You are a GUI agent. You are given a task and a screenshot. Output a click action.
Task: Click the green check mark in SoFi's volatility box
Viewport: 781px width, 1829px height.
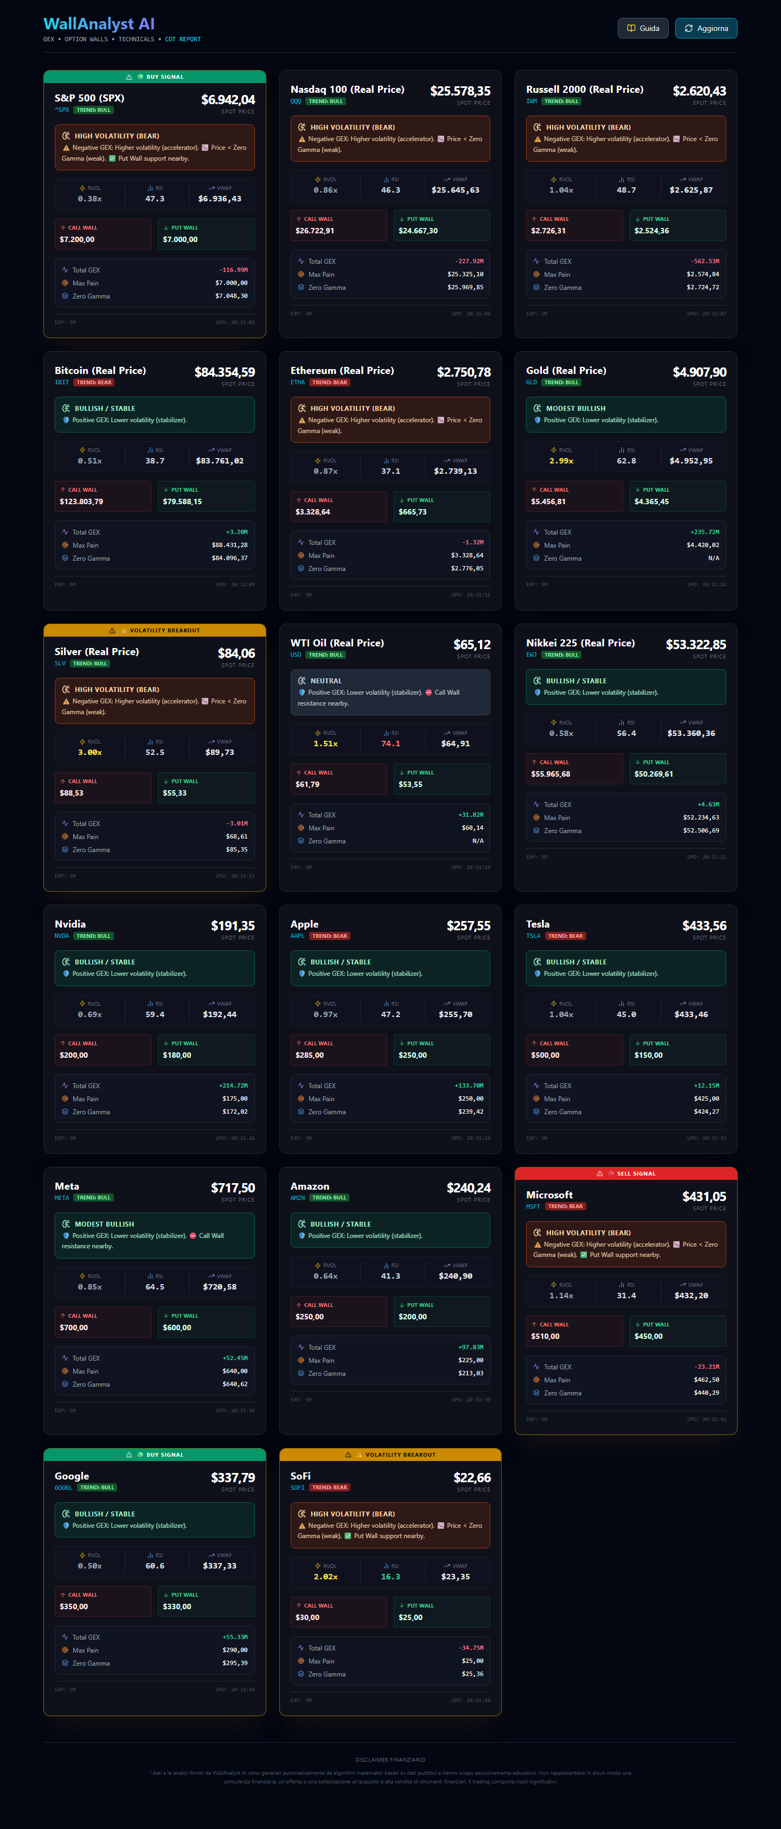pos(348,1536)
